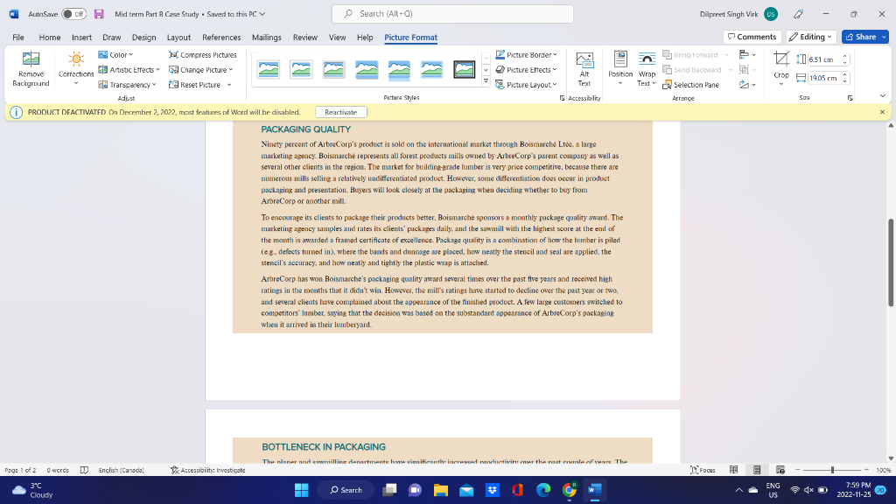Viewport: 896px width, 504px height.
Task: Expand the Picture Styles gallery More arrow
Action: click(x=486, y=81)
